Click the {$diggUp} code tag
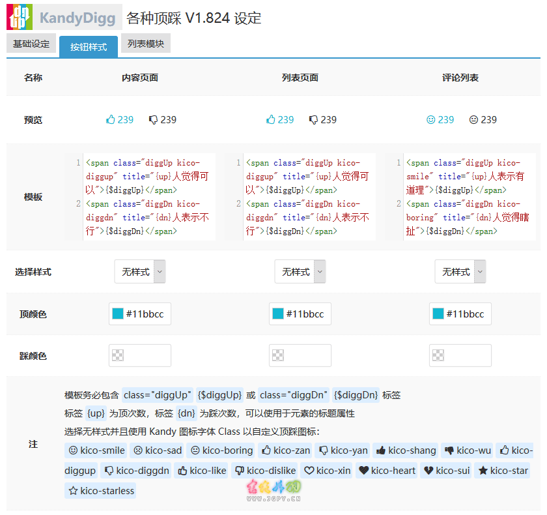The height and width of the screenshot is (515, 547). click(219, 395)
